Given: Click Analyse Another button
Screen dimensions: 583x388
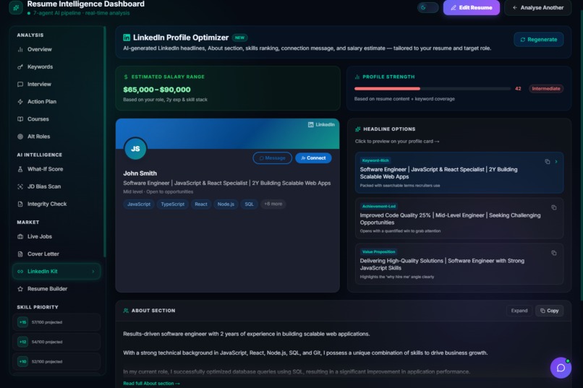Looking at the screenshot, I should [537, 7].
